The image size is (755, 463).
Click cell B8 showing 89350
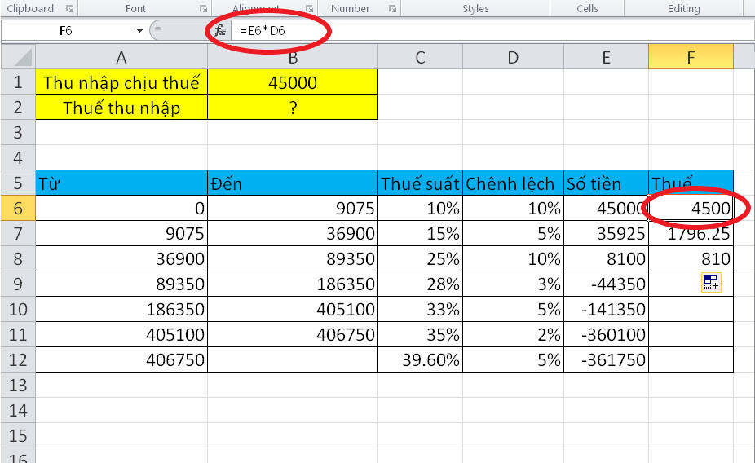(x=293, y=258)
